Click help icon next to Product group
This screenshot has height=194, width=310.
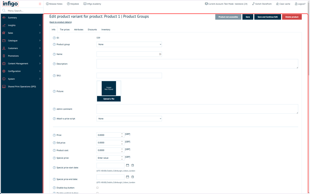tap(54, 44)
